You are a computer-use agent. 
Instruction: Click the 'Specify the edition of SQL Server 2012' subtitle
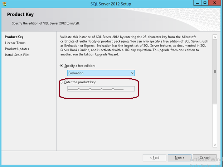[46, 23]
